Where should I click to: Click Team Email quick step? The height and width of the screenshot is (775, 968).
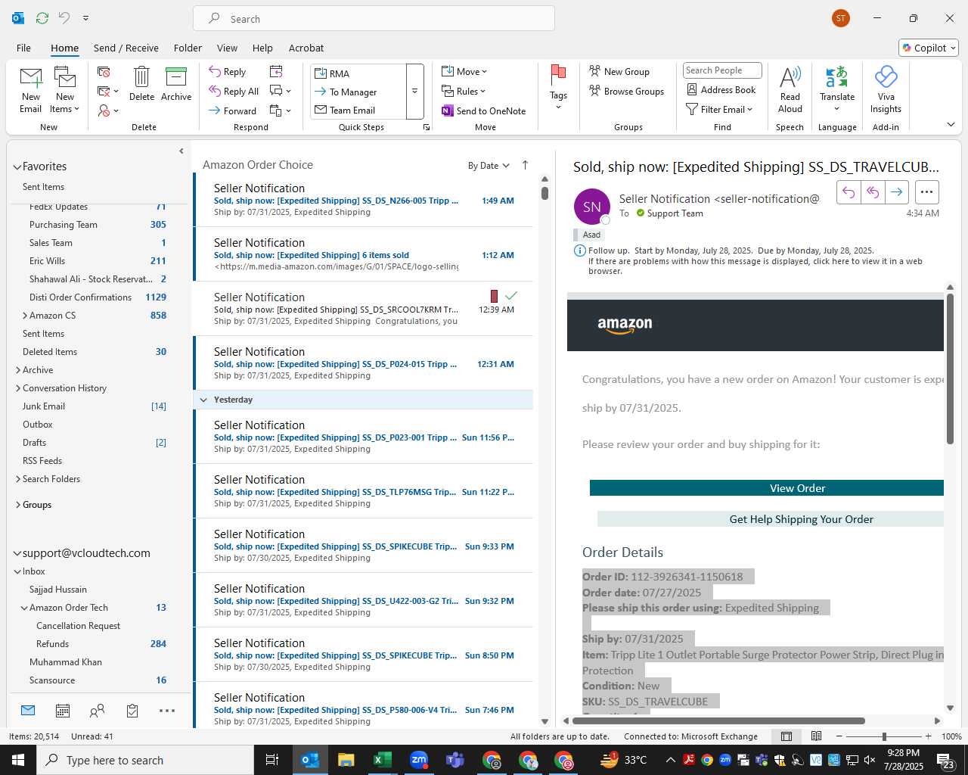pyautogui.click(x=358, y=110)
